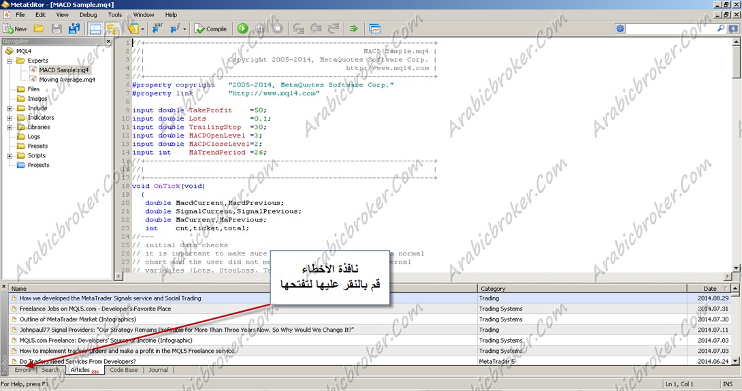Viewport: 742px width, 391px height.
Task: Switch to the Journal tab
Action: 158,370
